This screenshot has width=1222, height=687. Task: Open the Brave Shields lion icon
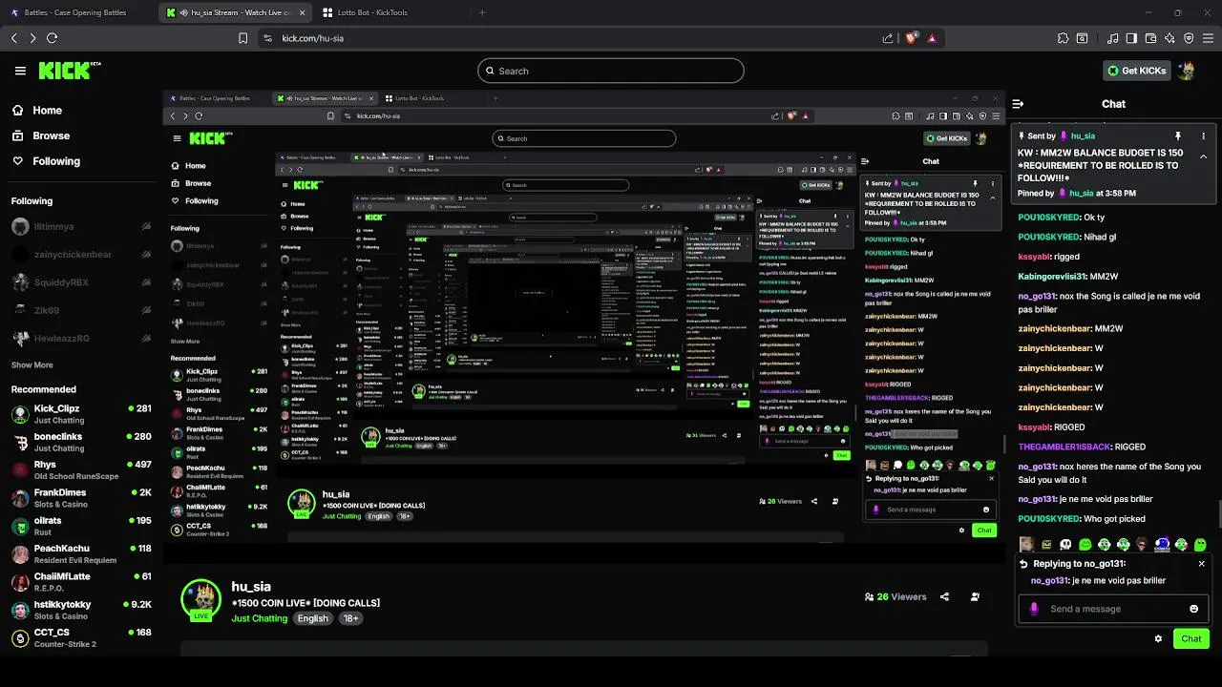pos(911,38)
